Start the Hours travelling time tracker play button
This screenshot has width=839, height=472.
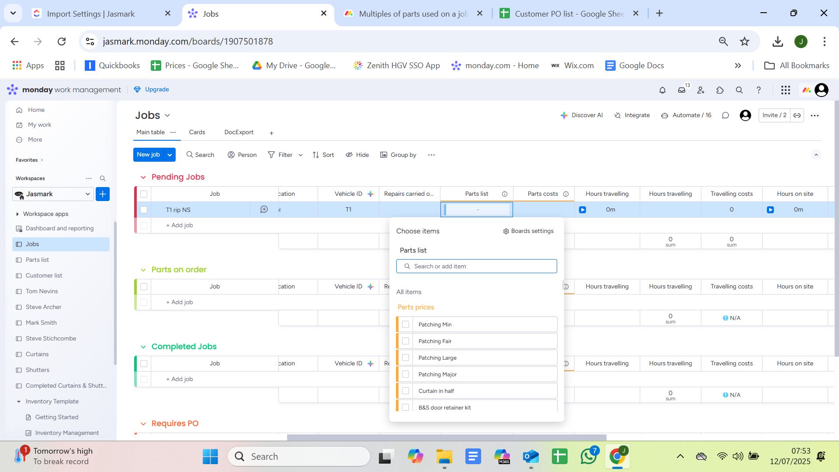pyautogui.click(x=582, y=210)
